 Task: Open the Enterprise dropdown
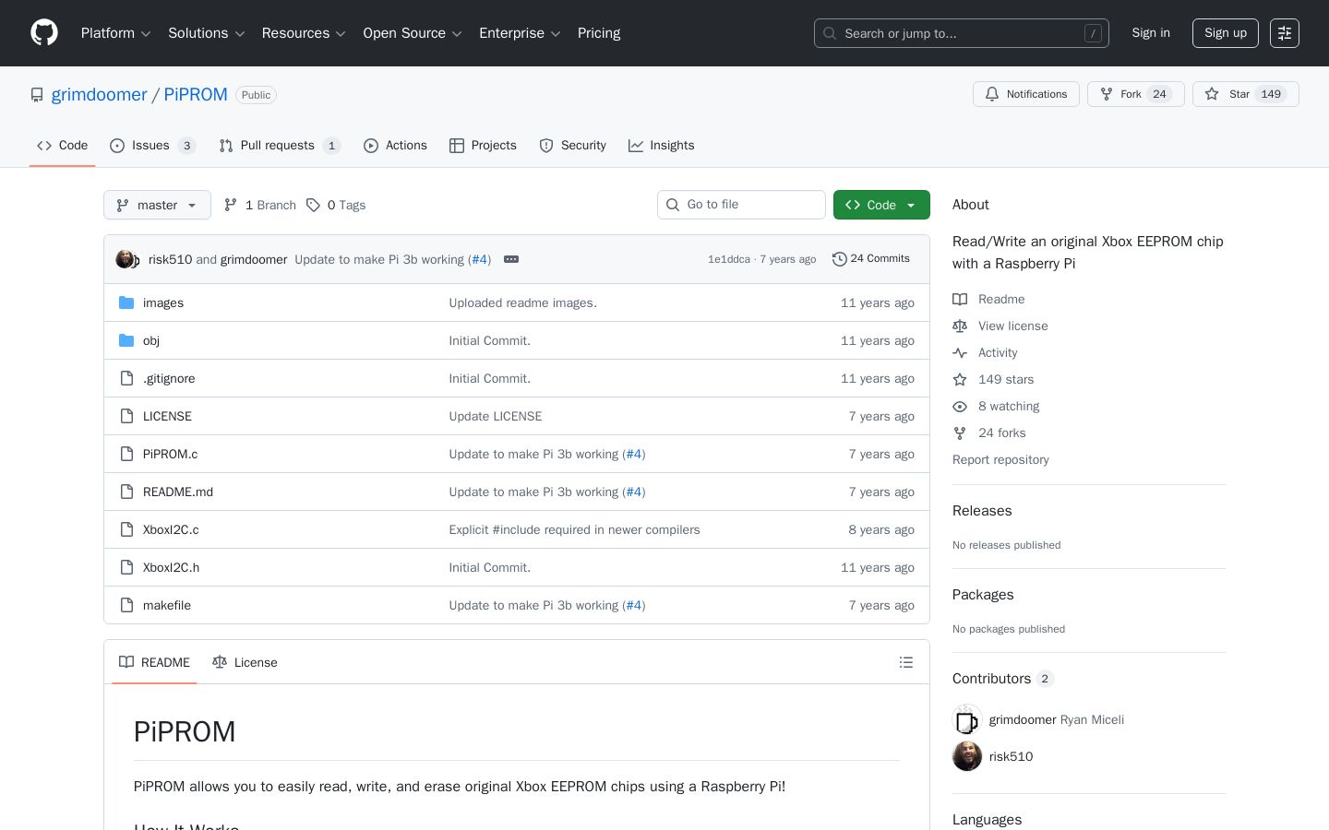(x=520, y=33)
